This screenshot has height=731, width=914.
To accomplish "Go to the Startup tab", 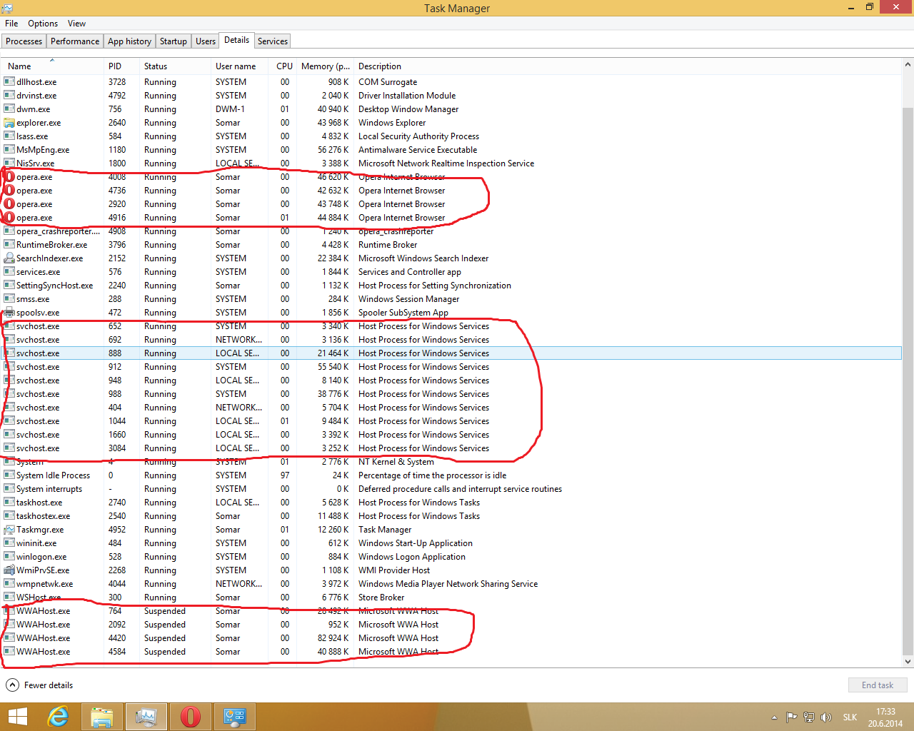I will 174,41.
